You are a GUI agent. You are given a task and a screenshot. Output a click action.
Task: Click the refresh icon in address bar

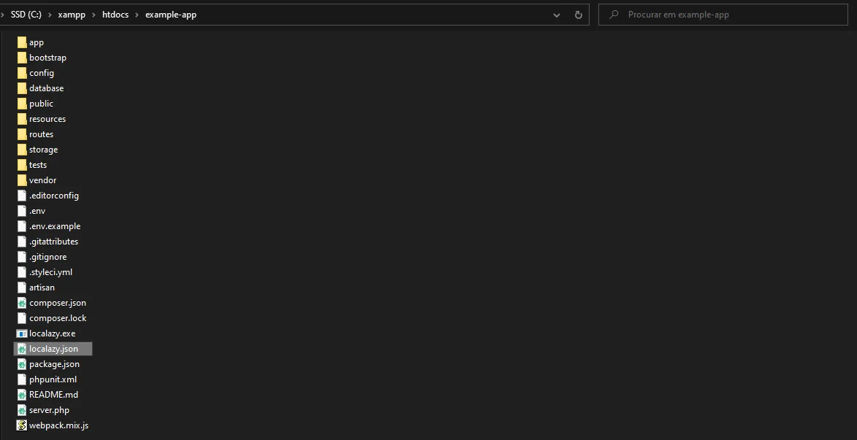coord(577,14)
